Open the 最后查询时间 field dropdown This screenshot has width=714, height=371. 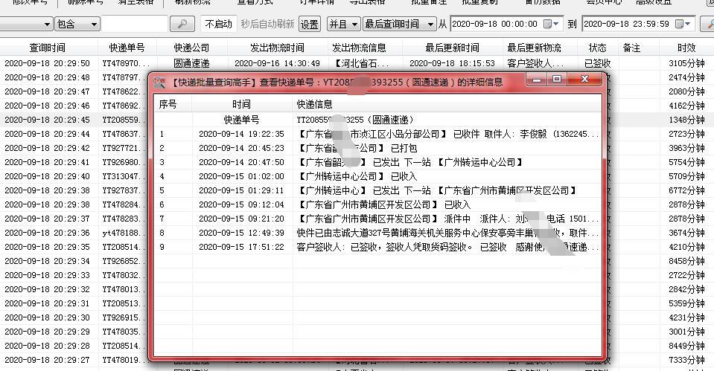pyautogui.click(x=399, y=24)
